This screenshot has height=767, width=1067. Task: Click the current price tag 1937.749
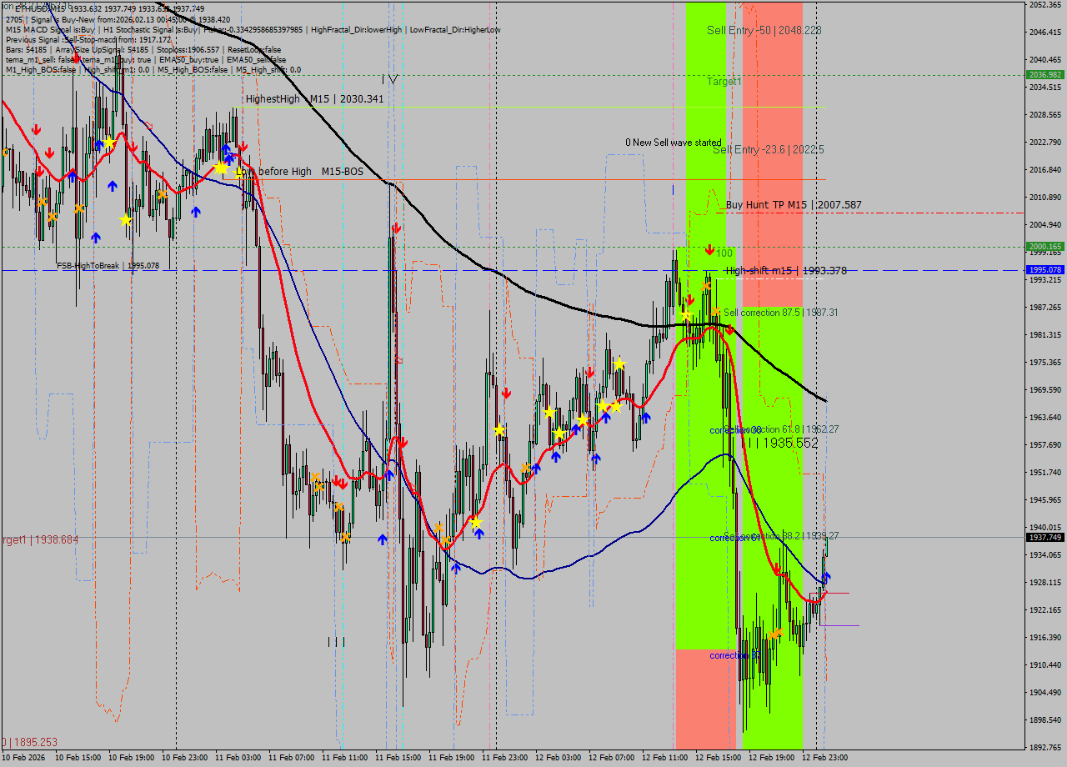pyautogui.click(x=1044, y=538)
